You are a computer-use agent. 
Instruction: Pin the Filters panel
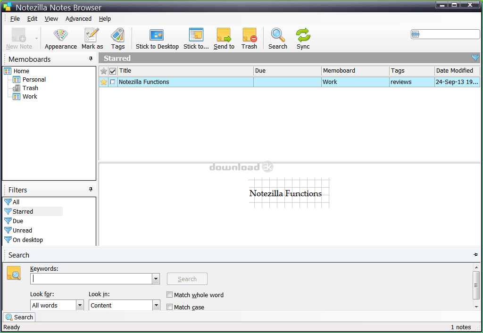point(91,189)
